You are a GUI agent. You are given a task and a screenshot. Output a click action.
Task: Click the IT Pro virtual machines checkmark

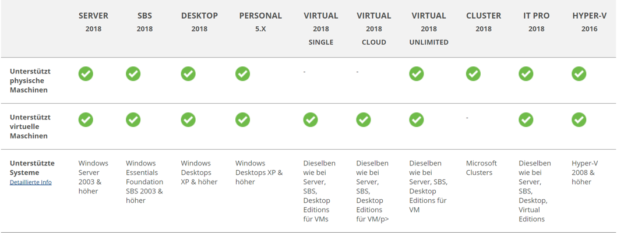tap(526, 119)
